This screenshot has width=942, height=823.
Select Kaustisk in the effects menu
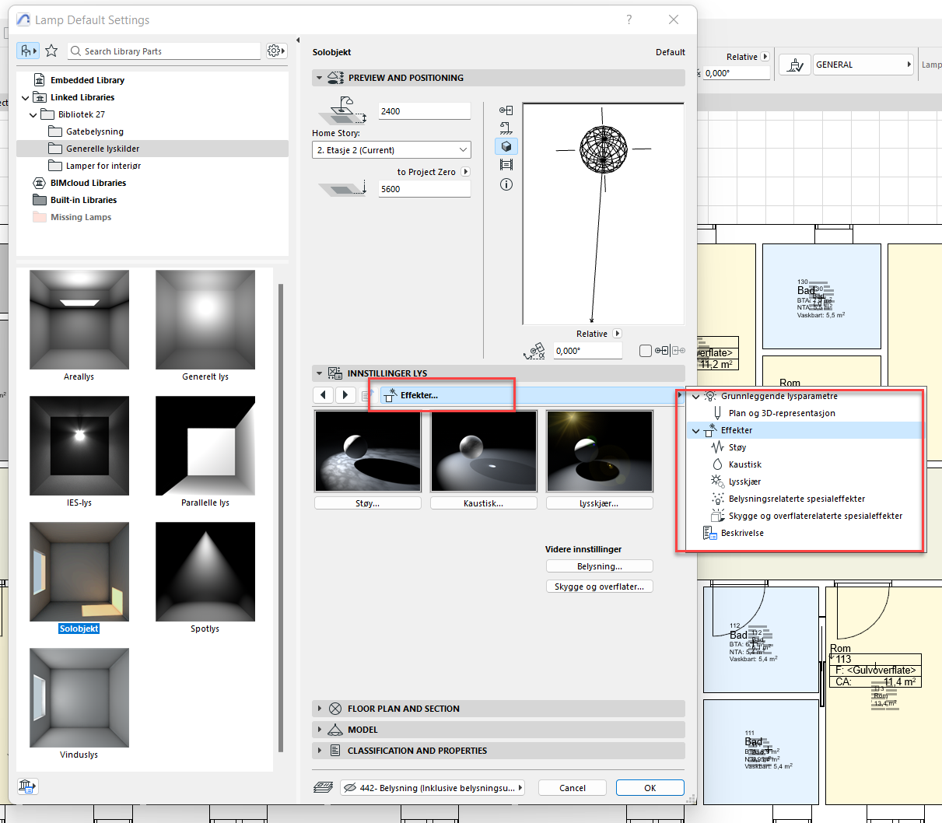click(x=744, y=464)
